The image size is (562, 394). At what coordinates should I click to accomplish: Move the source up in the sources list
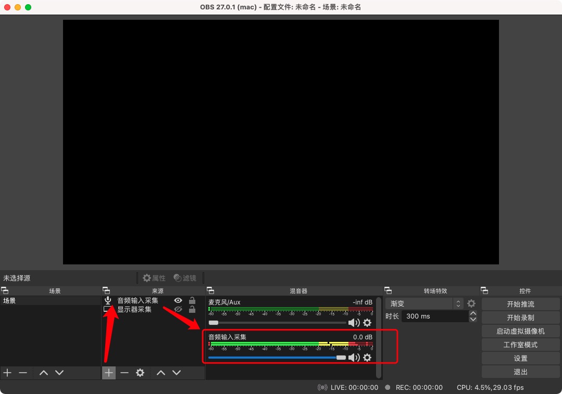(161, 373)
